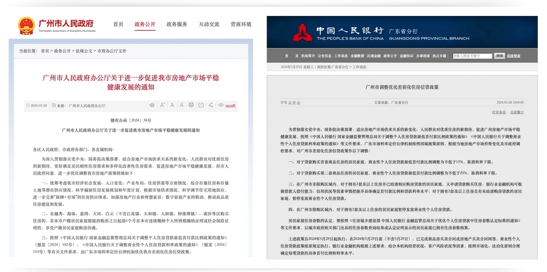Click timestamp 2024-05-28 18:00:00 on PBOC article
547x272 pixels.
tap(510, 103)
